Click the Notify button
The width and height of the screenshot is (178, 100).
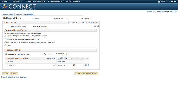14,74
